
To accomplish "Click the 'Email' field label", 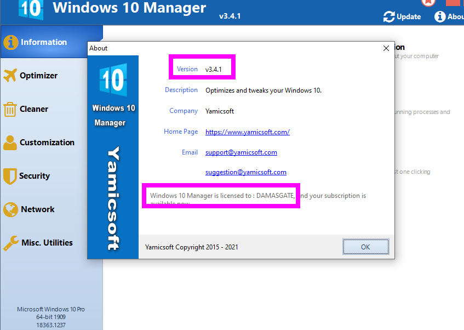I will pos(190,152).
